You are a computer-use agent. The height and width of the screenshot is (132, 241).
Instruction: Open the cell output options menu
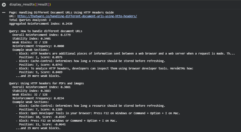(4, 13)
